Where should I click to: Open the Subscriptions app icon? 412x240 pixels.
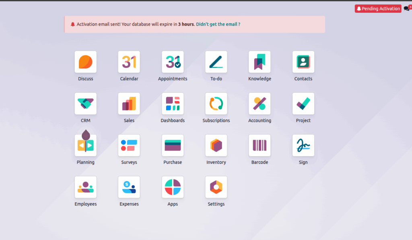216,104
